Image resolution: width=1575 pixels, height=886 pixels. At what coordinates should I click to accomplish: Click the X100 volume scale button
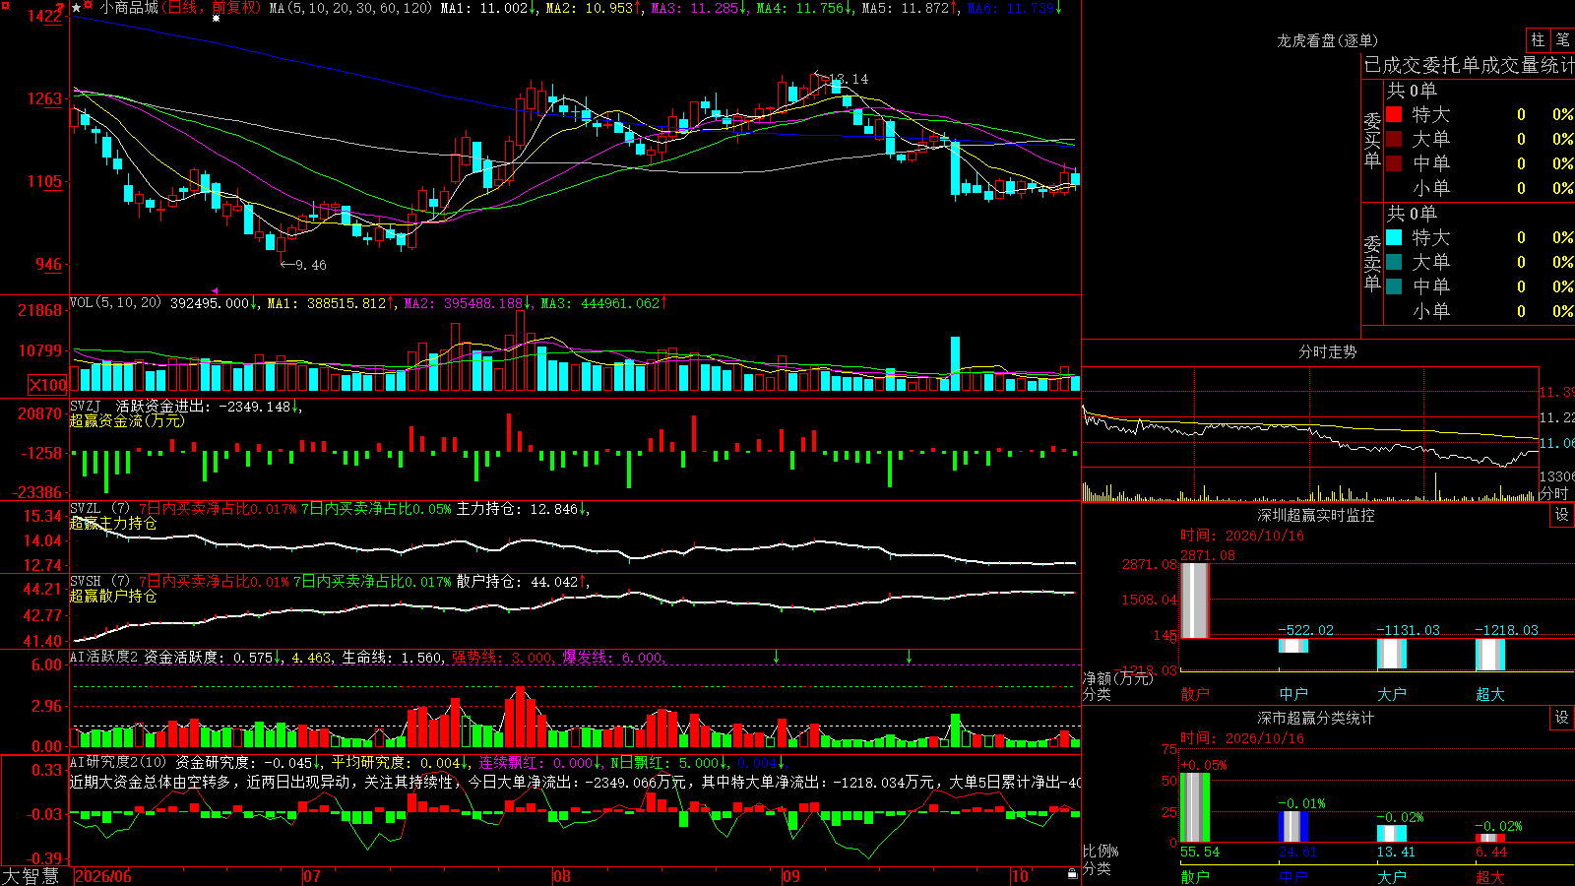click(x=47, y=386)
